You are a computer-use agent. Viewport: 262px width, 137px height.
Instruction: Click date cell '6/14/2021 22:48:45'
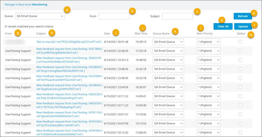116,51
